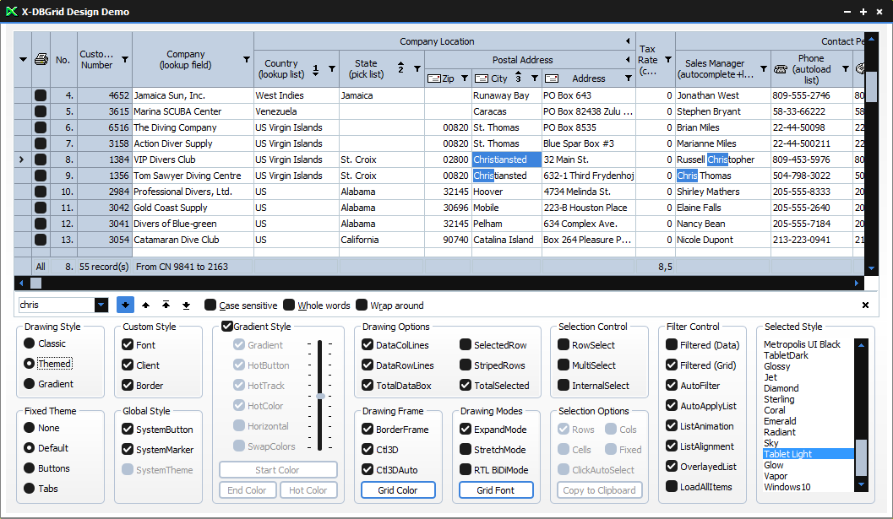The height and width of the screenshot is (519, 893).
Task: Select Emerald in the Selected Style list
Action: (x=779, y=421)
